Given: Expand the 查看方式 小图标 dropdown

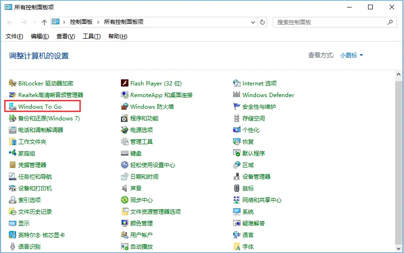Looking at the screenshot, I should (x=351, y=56).
